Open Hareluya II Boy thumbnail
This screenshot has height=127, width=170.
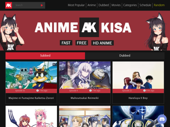click(138, 75)
